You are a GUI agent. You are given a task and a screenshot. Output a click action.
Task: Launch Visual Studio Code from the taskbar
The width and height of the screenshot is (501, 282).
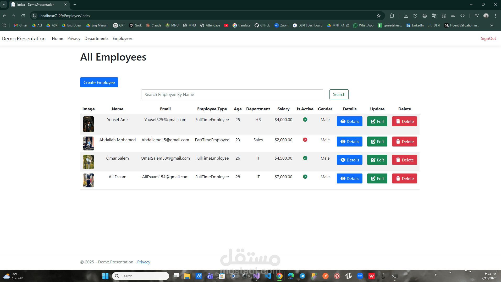click(268, 276)
